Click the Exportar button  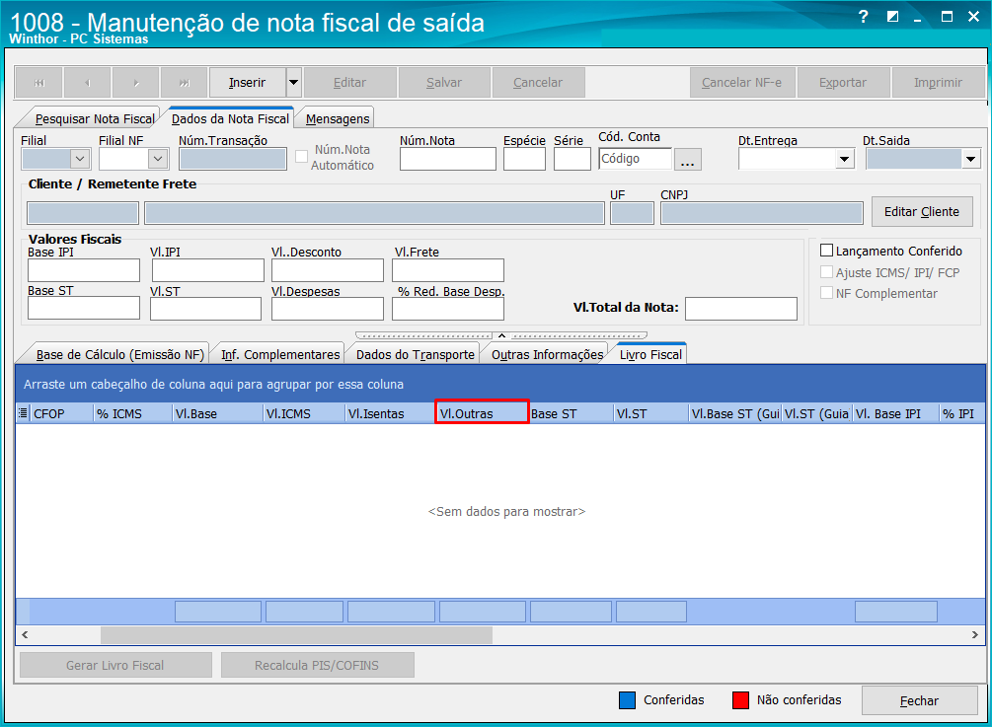(x=843, y=83)
